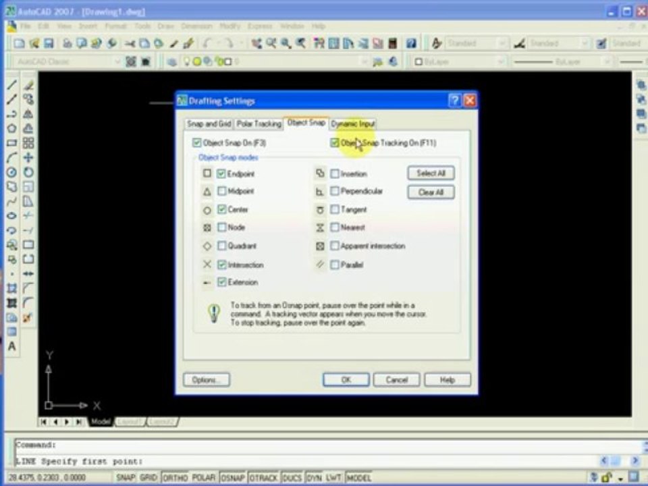Open the dimension style Standard dropdown

point(585,43)
